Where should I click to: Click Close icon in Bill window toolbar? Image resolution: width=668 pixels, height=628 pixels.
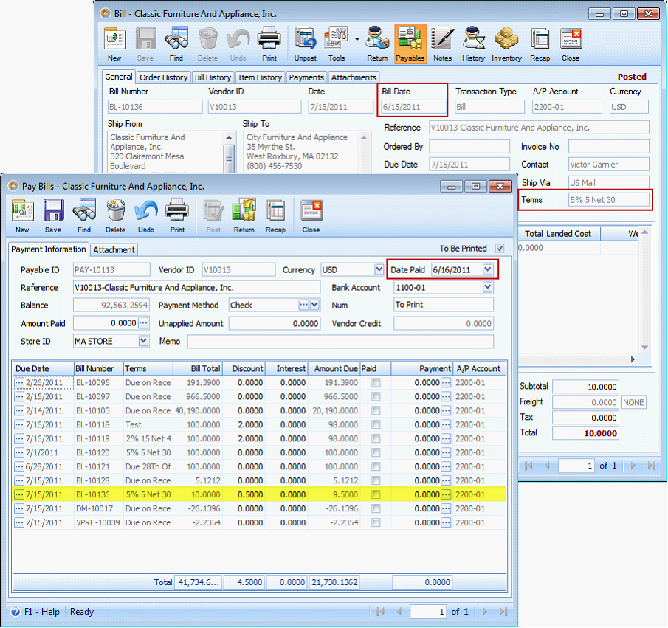click(571, 44)
